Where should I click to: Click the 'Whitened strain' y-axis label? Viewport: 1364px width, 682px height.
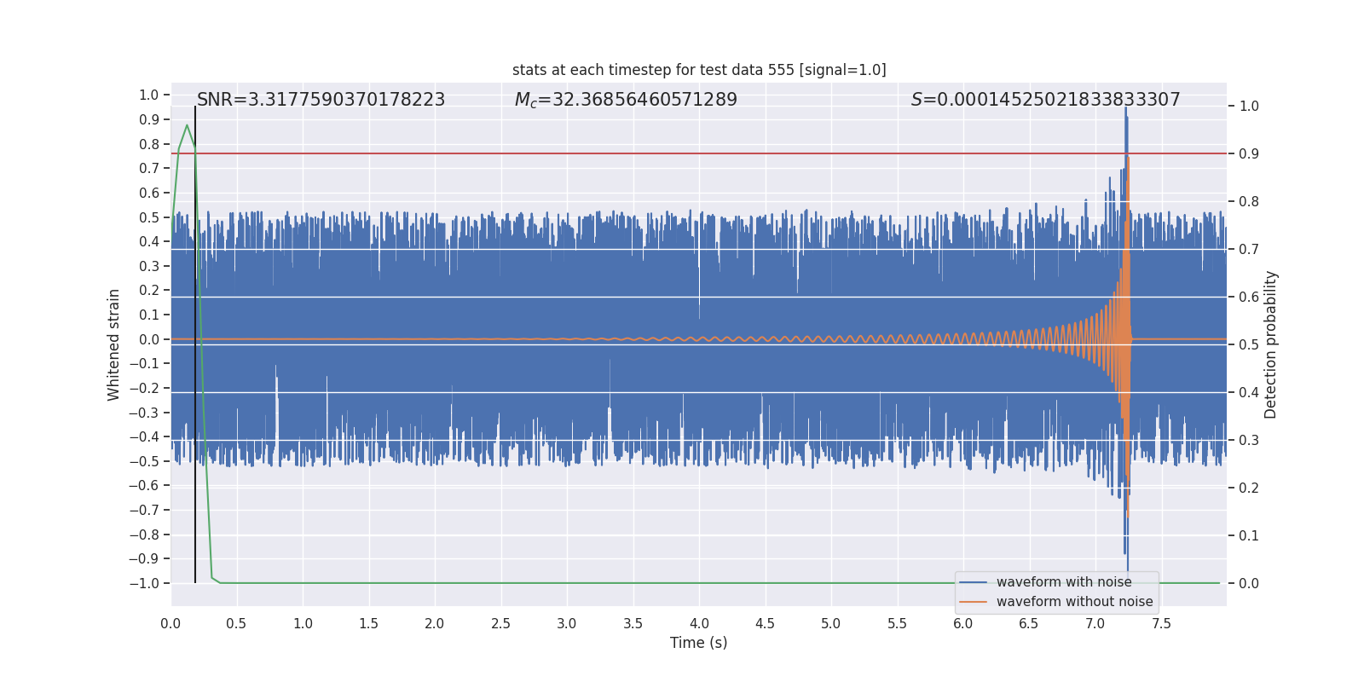coord(114,344)
